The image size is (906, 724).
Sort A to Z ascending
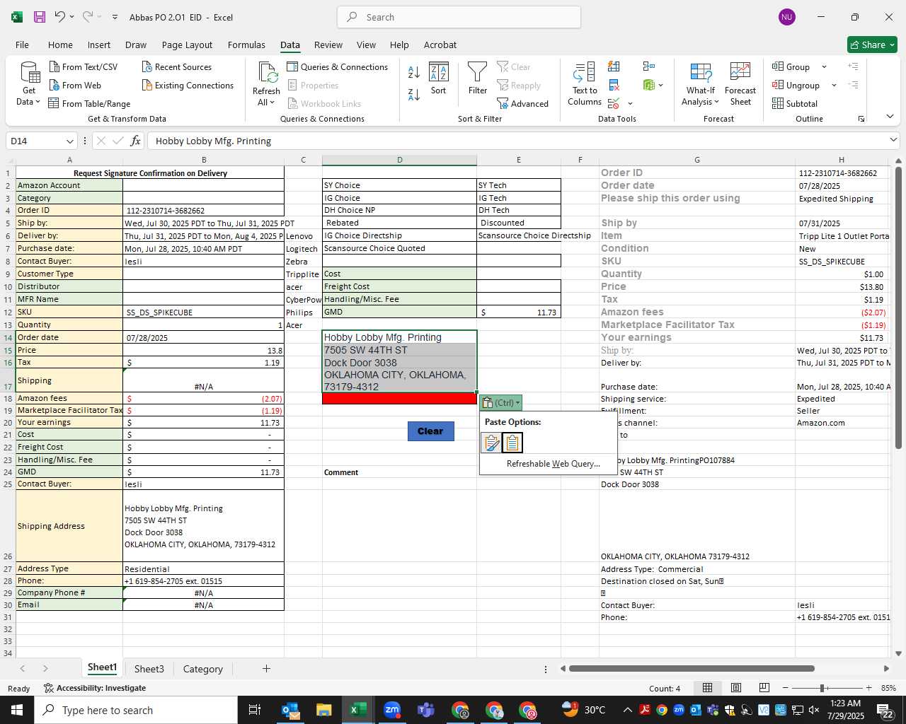tap(414, 71)
